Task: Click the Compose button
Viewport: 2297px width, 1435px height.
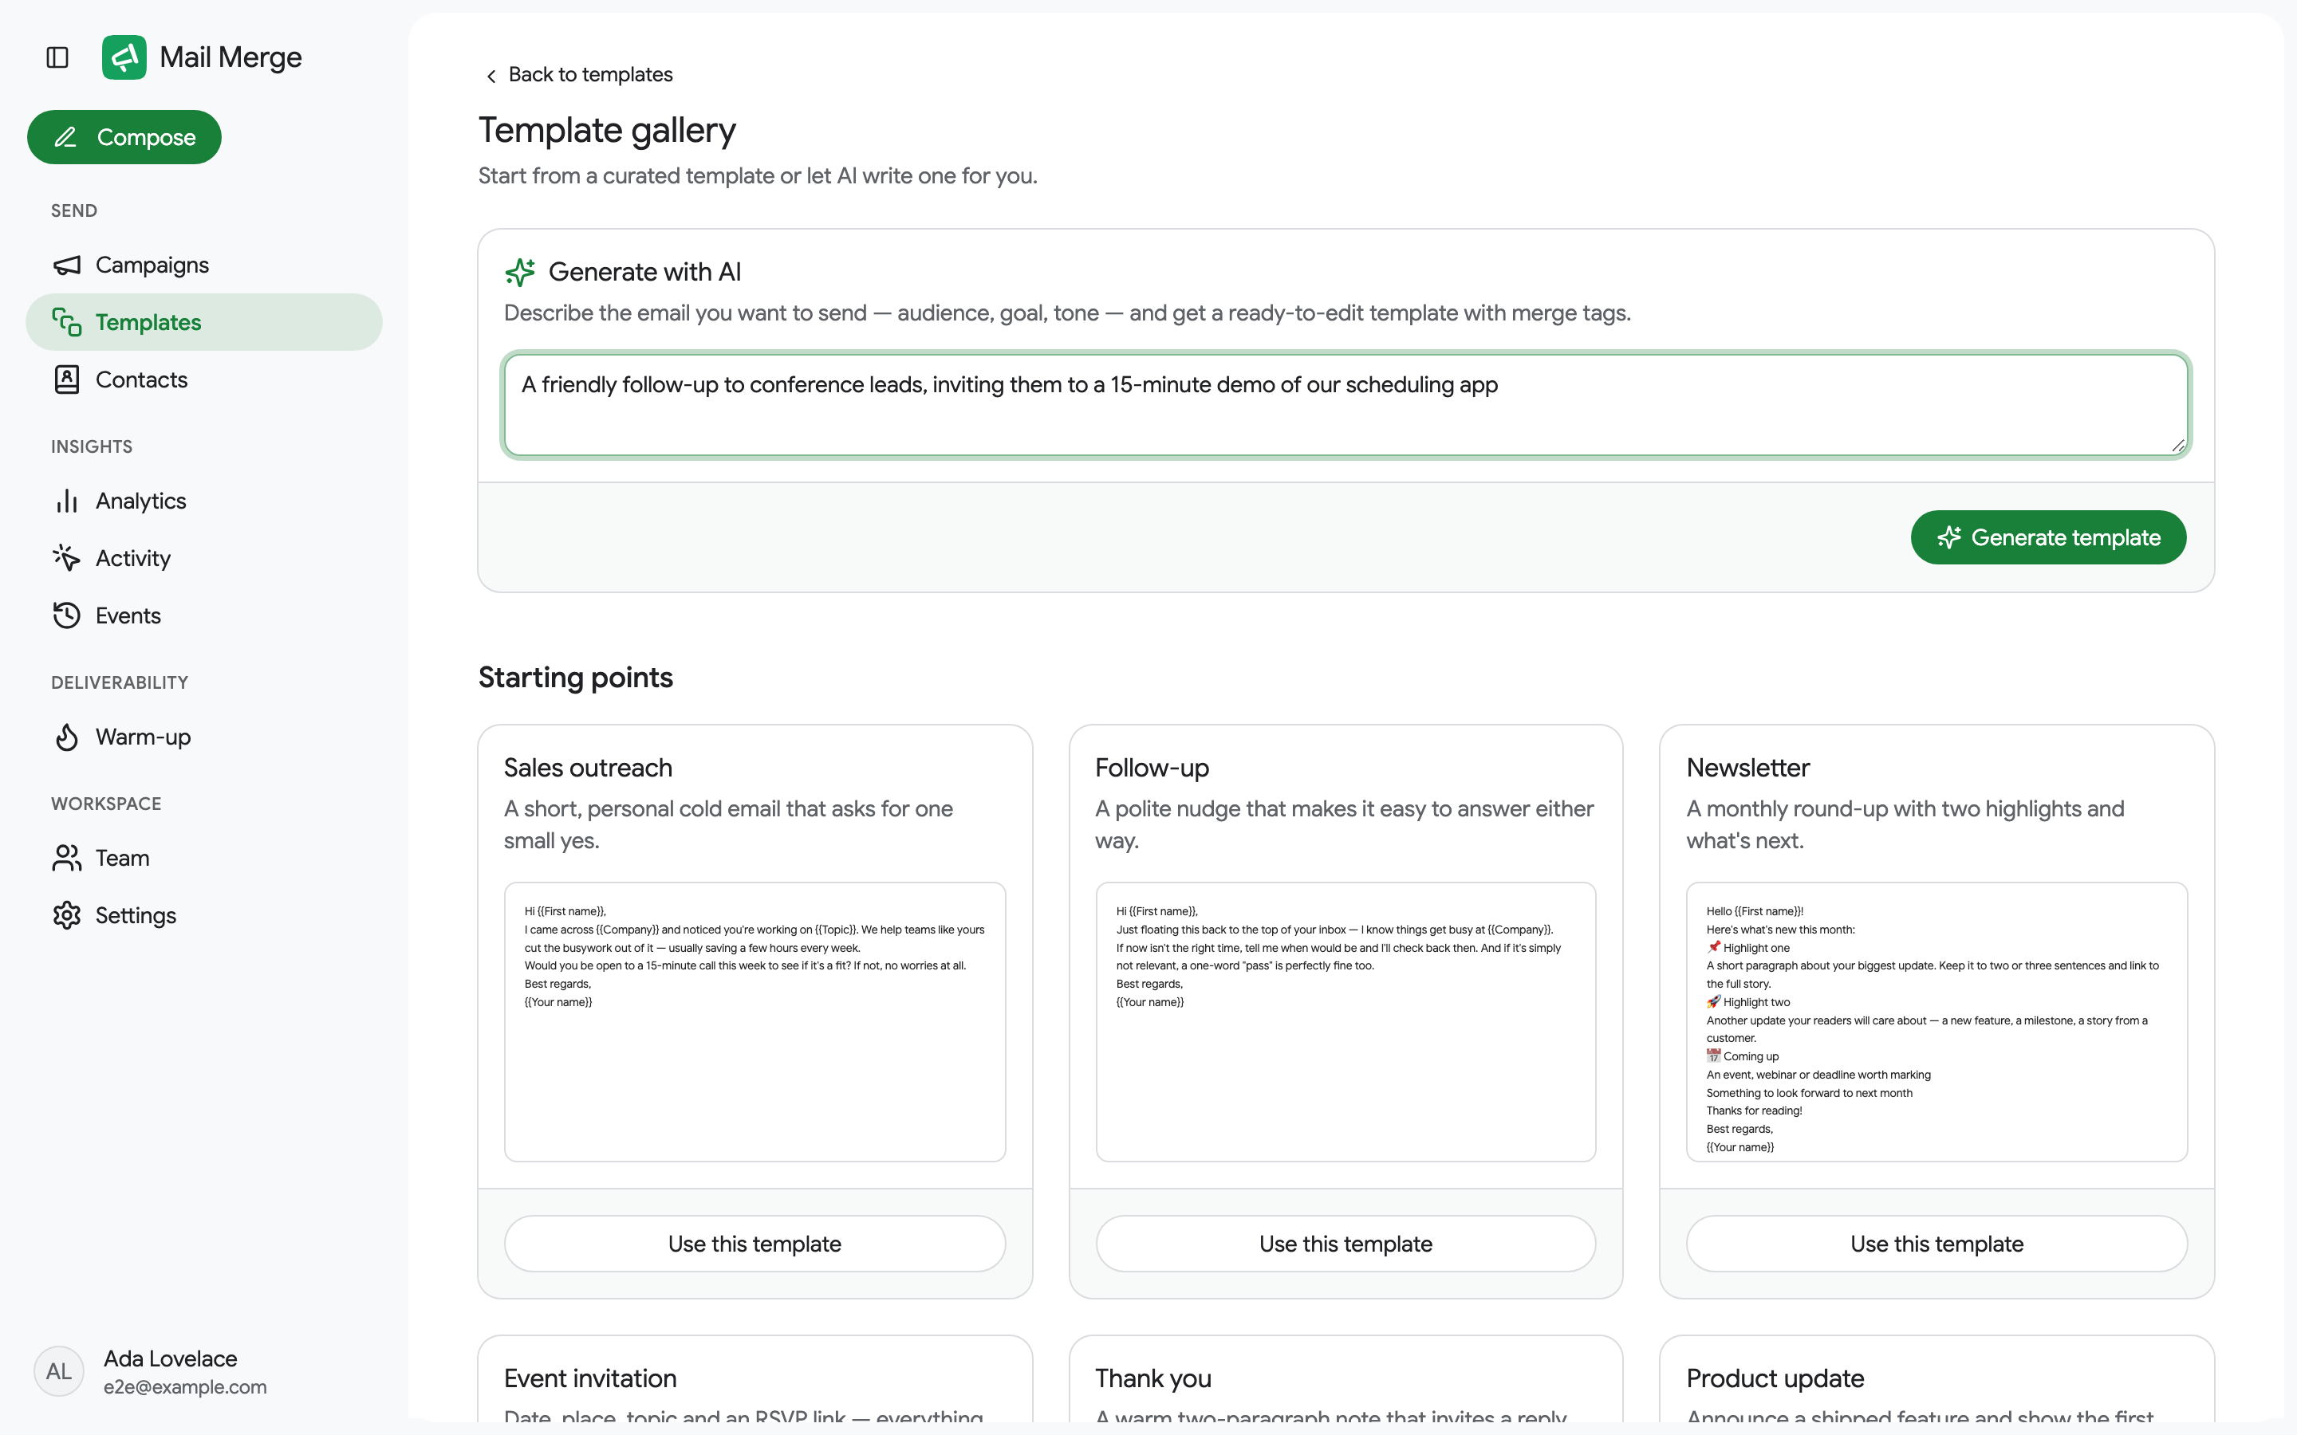Action: pyautogui.click(x=124, y=138)
